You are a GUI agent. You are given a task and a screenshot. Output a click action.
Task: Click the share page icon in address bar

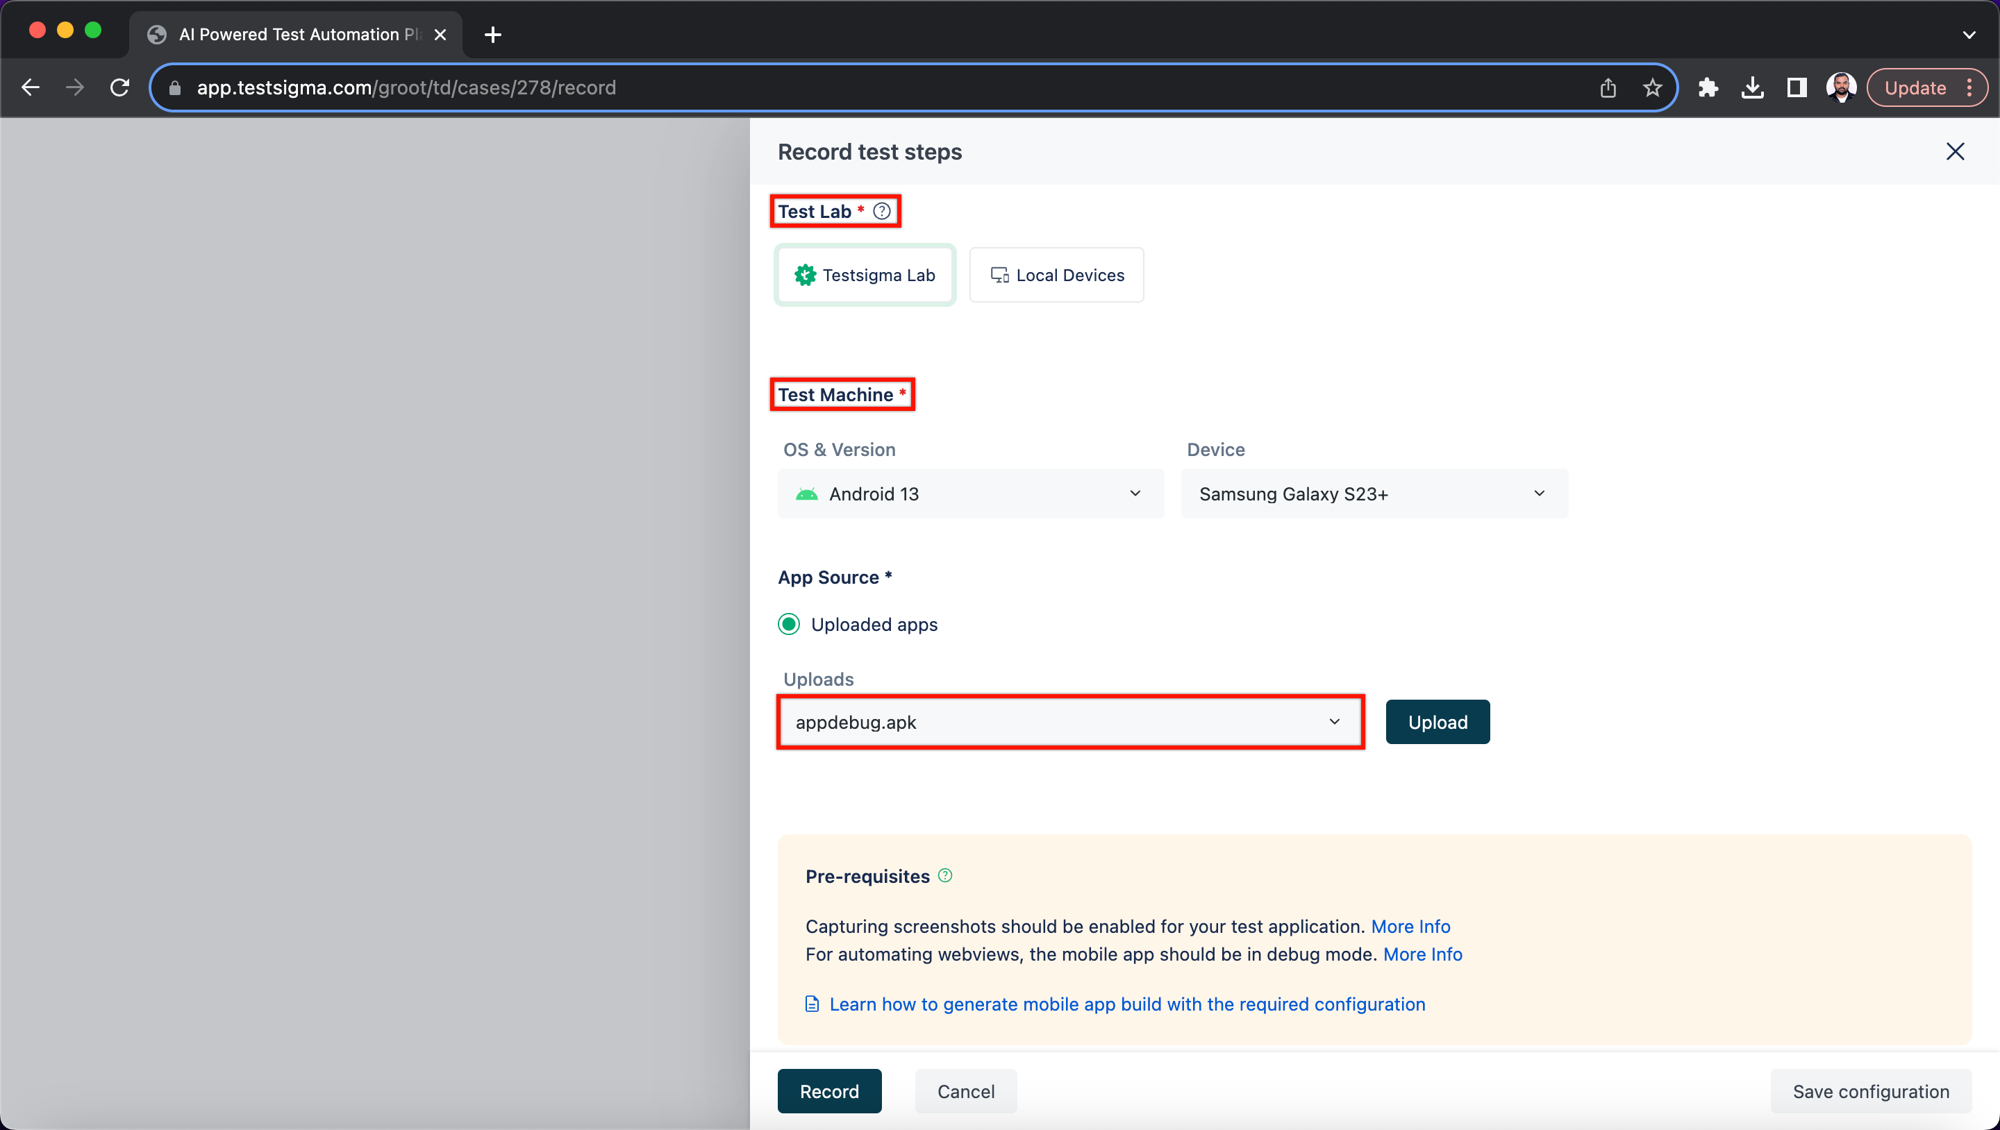[x=1608, y=87]
